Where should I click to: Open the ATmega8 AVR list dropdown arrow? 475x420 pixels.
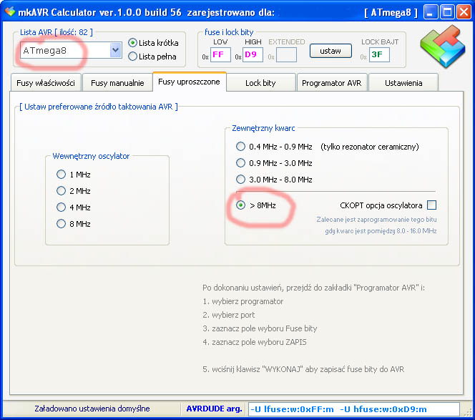coord(115,50)
